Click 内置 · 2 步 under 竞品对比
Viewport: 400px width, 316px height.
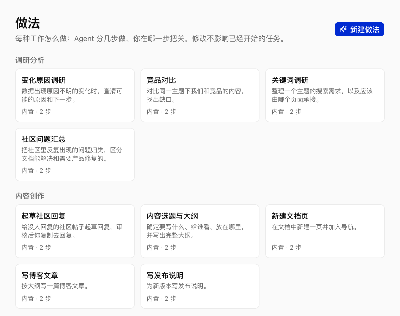(161, 112)
